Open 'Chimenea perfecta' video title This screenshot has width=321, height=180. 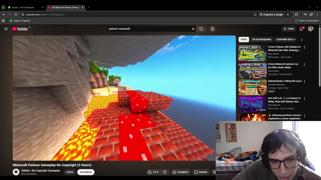[x=285, y=117]
